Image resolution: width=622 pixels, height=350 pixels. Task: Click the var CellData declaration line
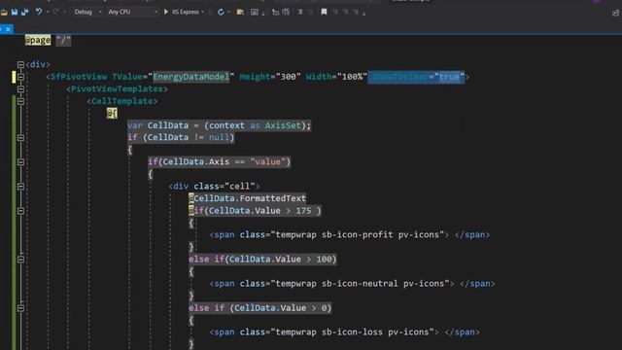[219, 125]
